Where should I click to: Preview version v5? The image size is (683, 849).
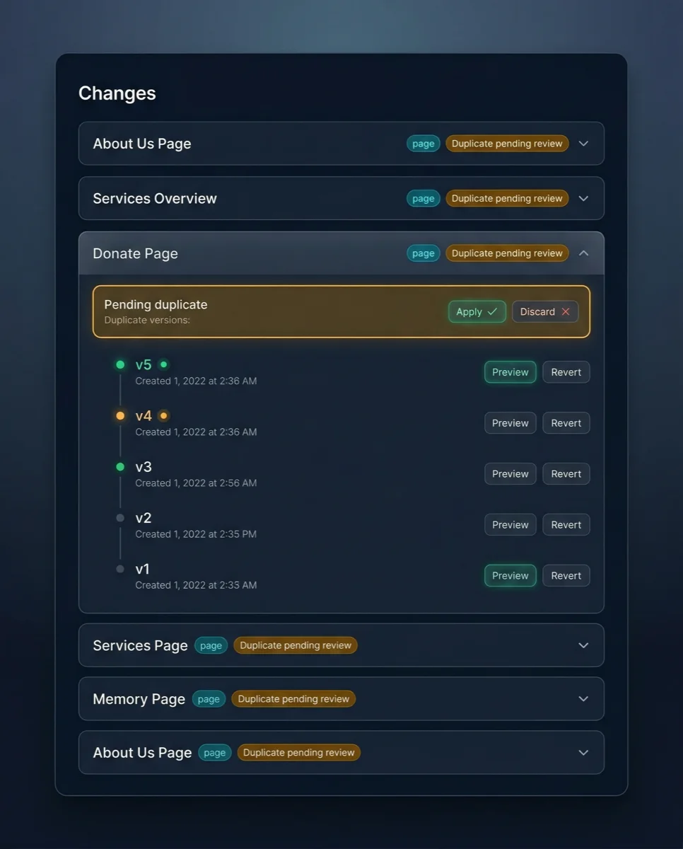(x=510, y=371)
